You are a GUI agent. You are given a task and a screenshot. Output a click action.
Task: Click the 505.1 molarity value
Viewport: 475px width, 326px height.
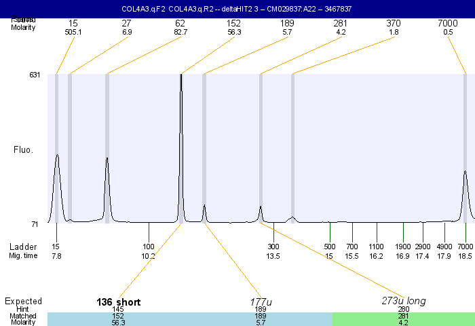tap(73, 32)
